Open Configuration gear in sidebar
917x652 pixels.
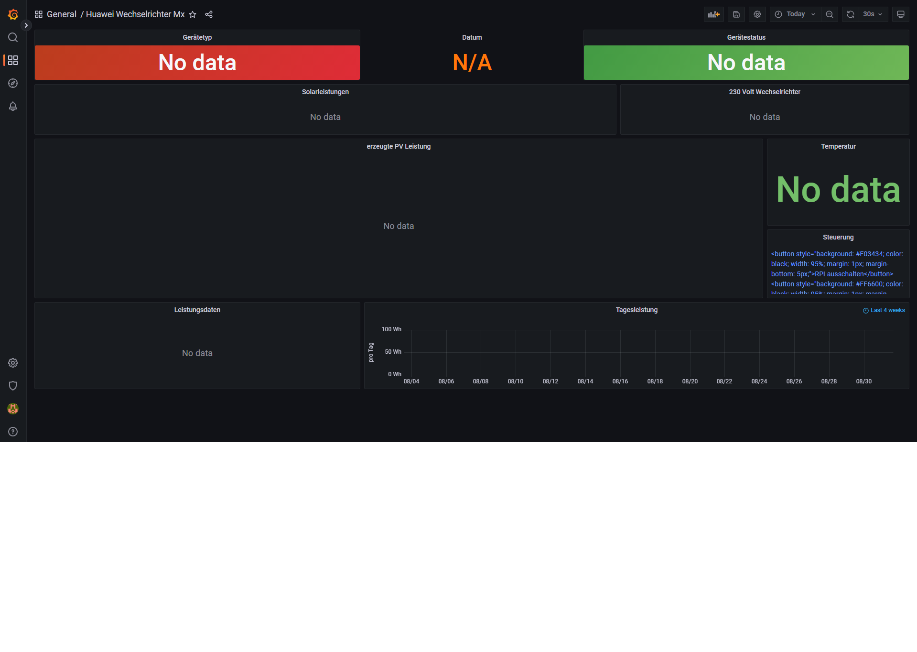pyautogui.click(x=13, y=363)
